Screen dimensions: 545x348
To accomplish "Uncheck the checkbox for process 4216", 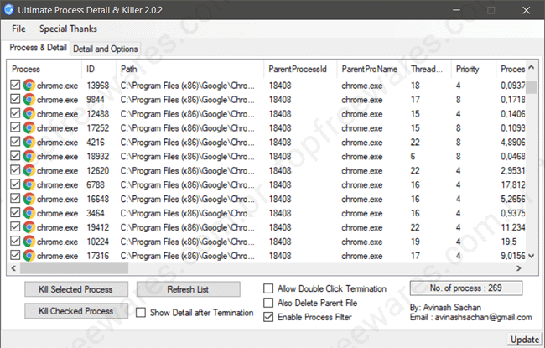I will [15, 142].
